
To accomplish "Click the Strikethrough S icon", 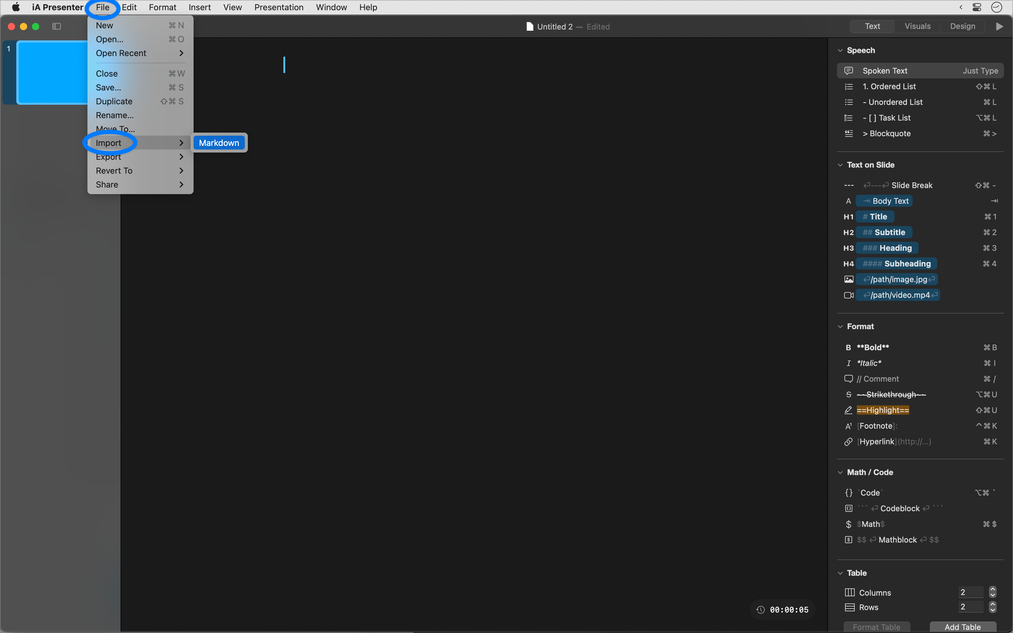I will pos(848,395).
